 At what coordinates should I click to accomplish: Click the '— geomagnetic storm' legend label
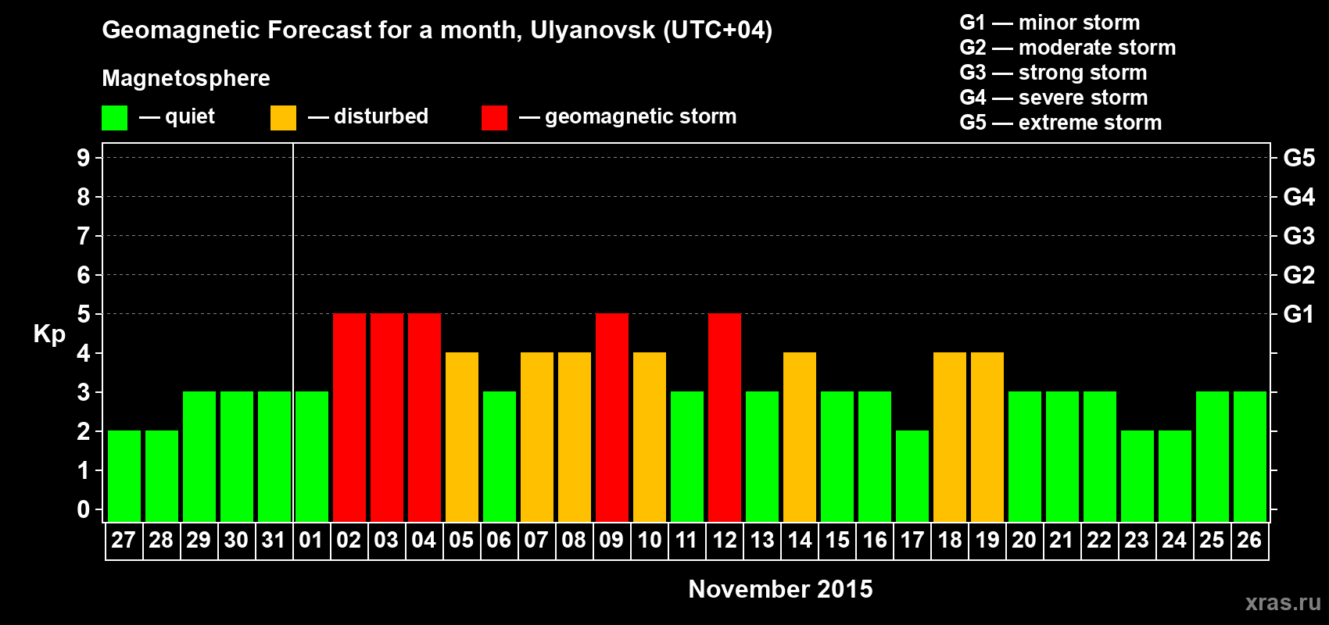click(628, 117)
